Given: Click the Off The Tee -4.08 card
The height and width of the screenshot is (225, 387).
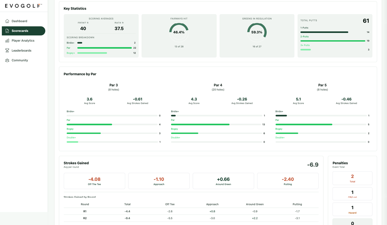Looking at the screenshot, I should tap(94, 181).
